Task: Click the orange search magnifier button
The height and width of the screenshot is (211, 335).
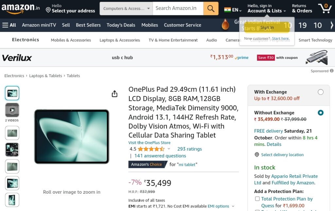Action: [x=211, y=8]
